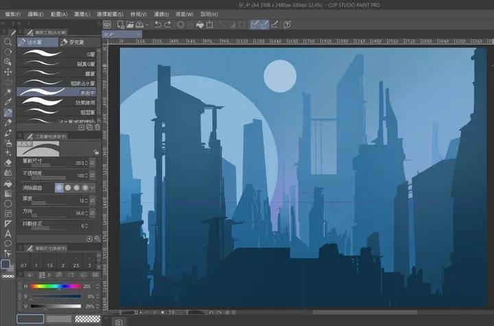Switch to the 麥克筆 sub tool tab

click(x=76, y=42)
